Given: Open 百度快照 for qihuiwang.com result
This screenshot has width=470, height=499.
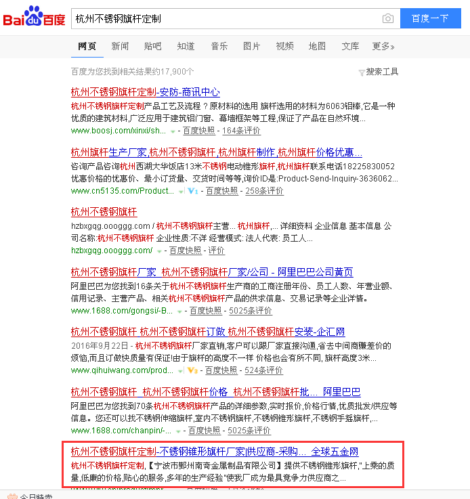Looking at the screenshot, I should coord(221,370).
